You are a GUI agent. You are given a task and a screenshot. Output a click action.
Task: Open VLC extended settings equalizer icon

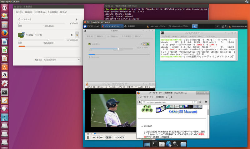(110, 137)
